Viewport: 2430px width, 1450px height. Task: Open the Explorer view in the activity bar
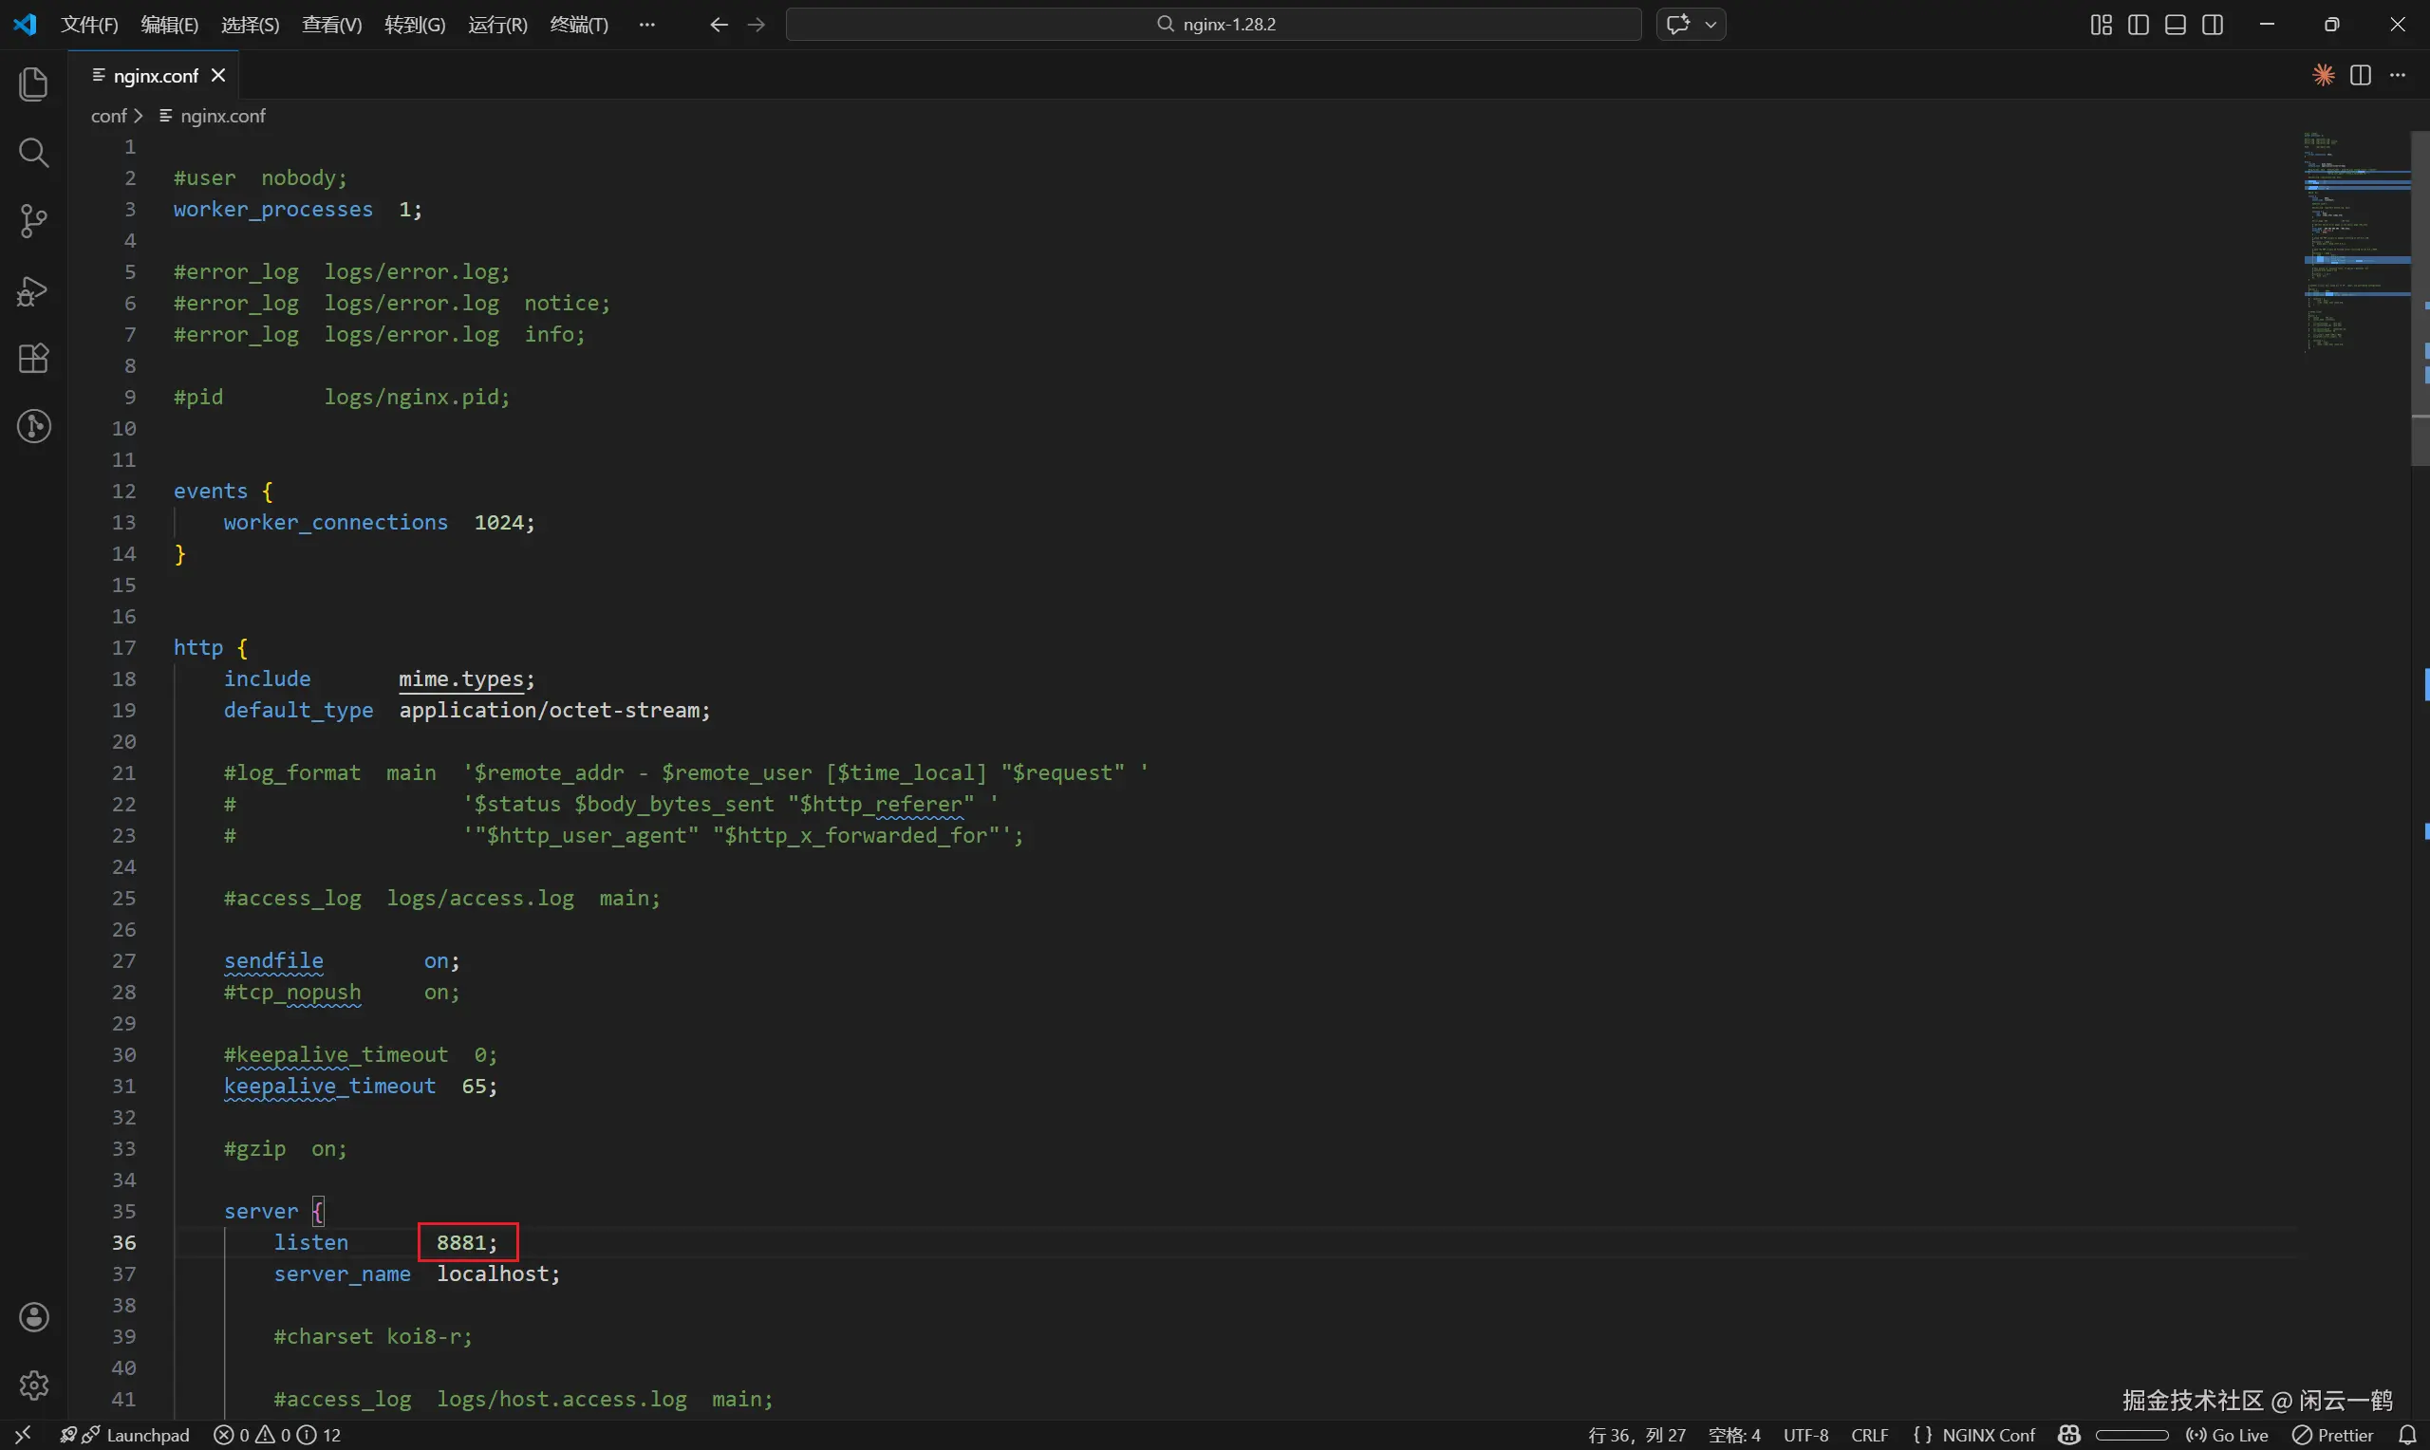(33, 84)
